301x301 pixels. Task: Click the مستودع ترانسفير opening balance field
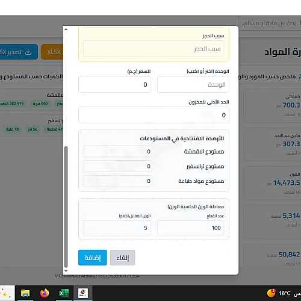117,166
